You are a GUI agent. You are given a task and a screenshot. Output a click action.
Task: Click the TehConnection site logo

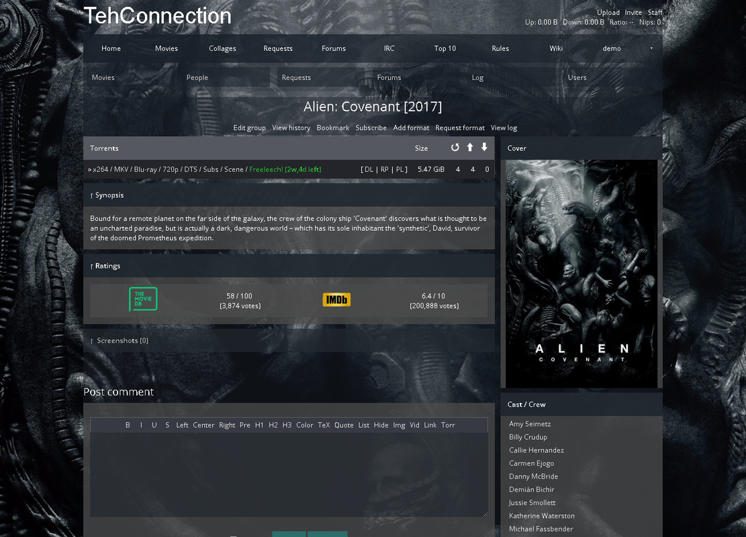(158, 15)
